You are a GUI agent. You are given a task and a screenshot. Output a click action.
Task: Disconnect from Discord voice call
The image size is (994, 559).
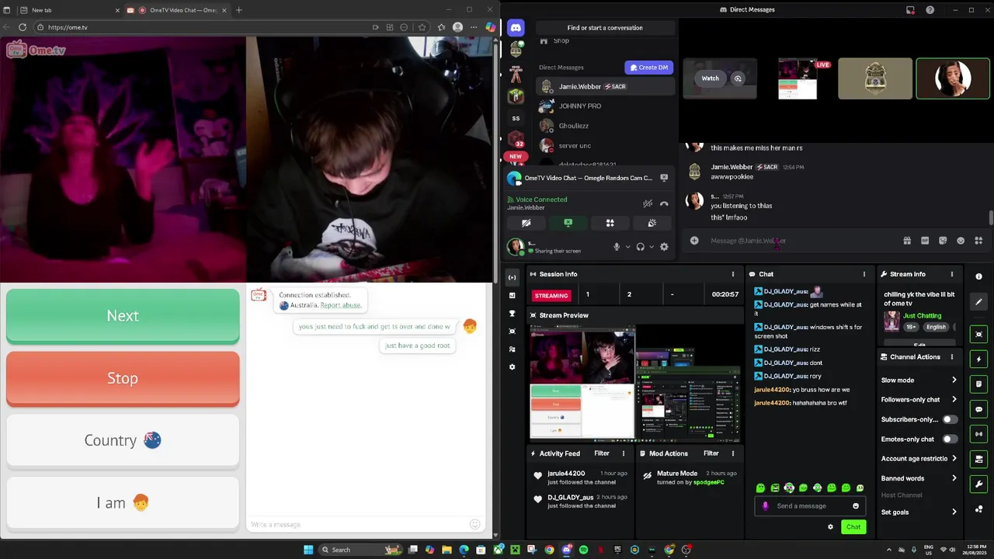point(664,203)
